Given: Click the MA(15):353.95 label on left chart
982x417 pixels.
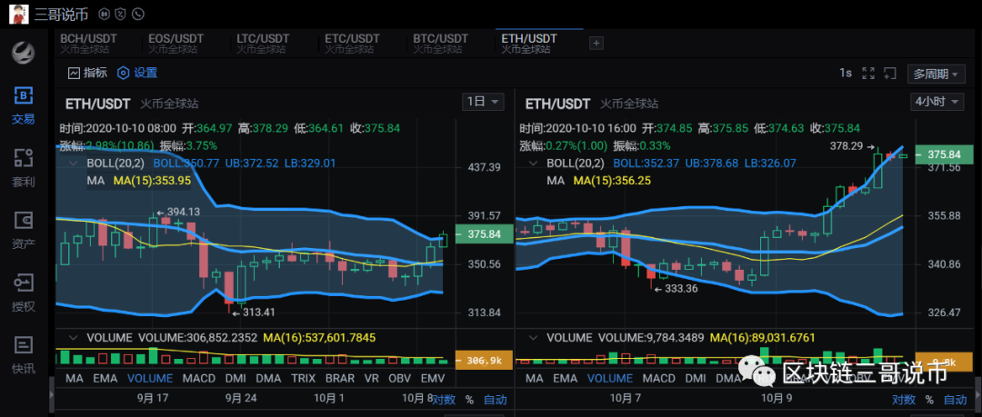Looking at the screenshot, I should point(152,180).
